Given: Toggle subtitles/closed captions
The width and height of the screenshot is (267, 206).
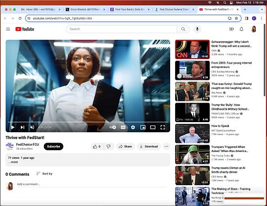Looking at the screenshot, I should point(123,127).
